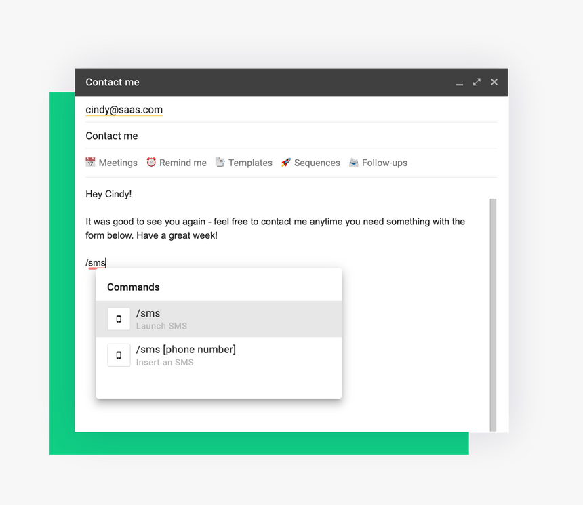583x505 pixels.
Task: Expand the compose window to full screen
Action: click(477, 82)
